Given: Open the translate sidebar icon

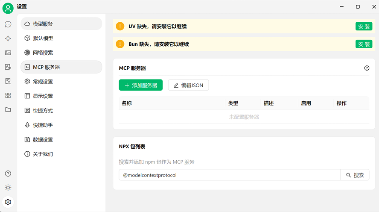Looking at the screenshot, I should tap(8, 67).
